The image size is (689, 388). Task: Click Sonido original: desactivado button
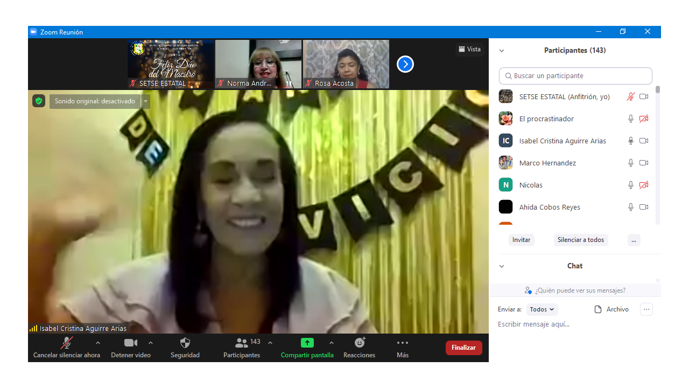tap(95, 101)
